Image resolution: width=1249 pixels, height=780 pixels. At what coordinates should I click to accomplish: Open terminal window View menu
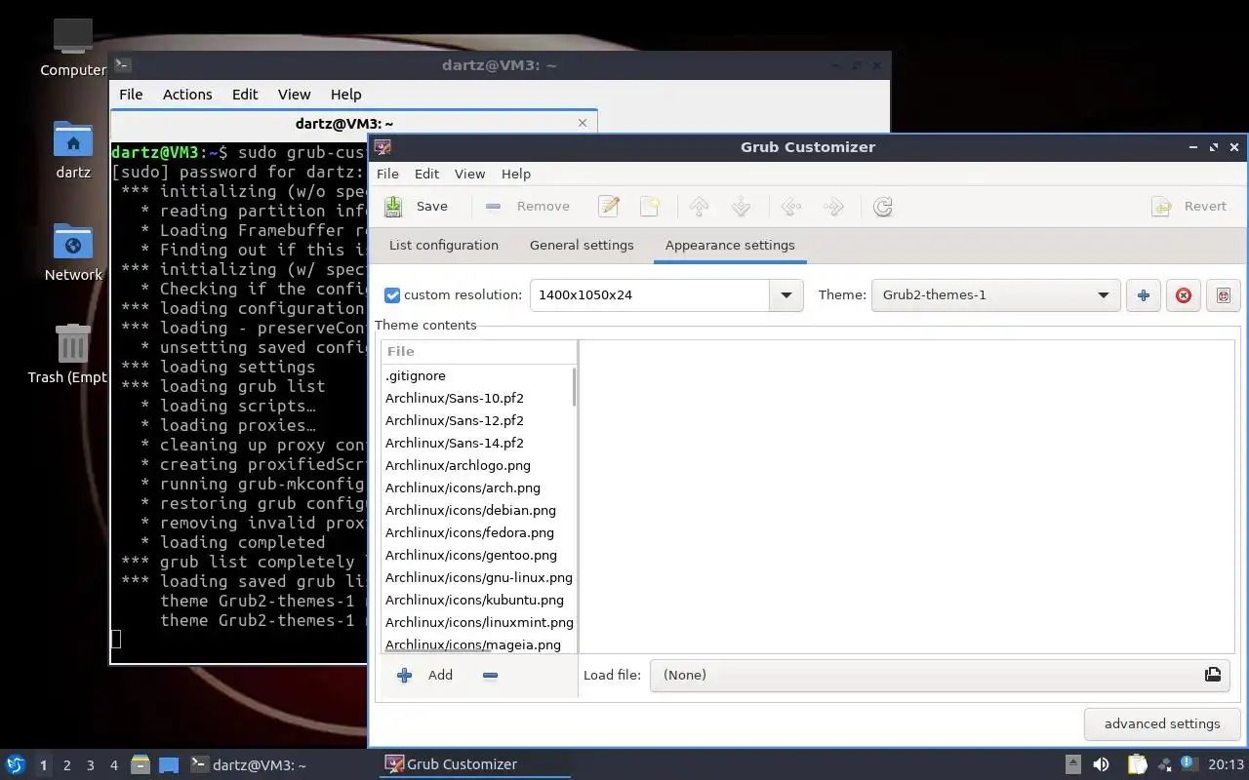(294, 95)
